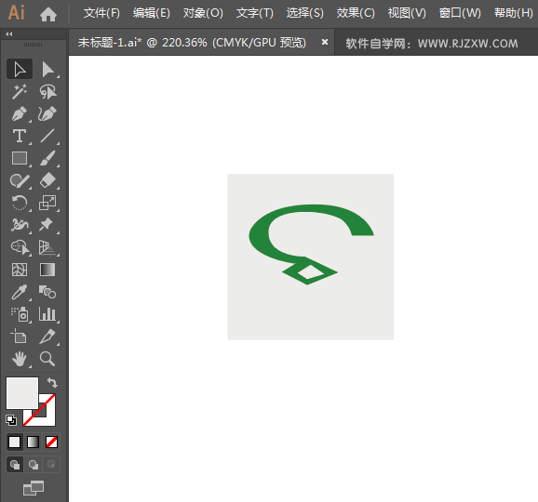Set paint to None
The image size is (538, 502).
[51, 442]
